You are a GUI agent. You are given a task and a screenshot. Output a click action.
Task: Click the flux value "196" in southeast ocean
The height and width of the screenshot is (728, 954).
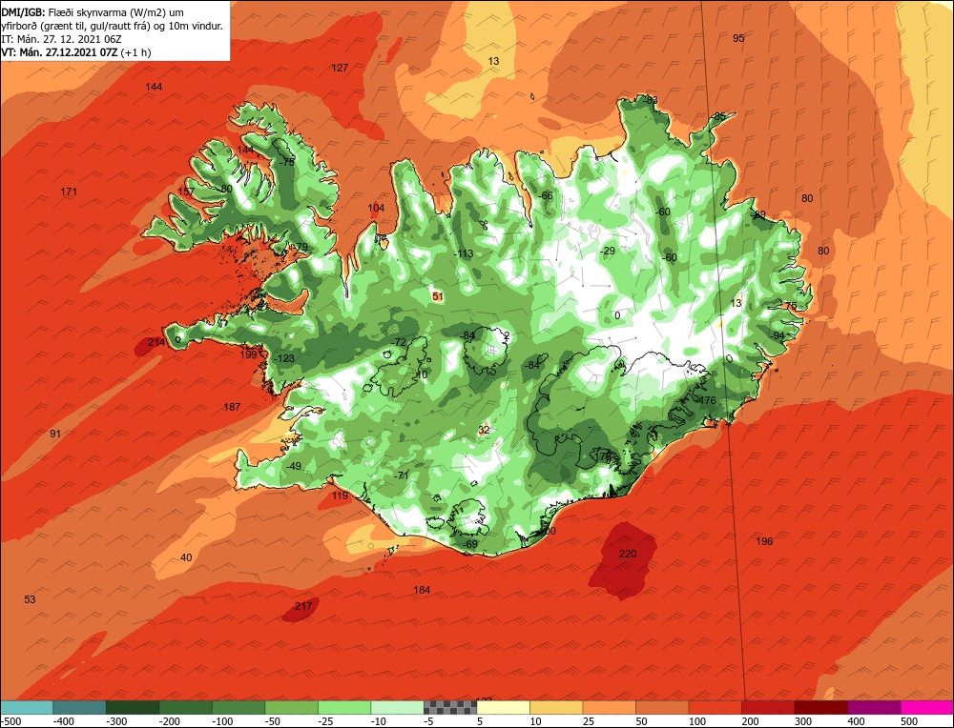pos(764,541)
